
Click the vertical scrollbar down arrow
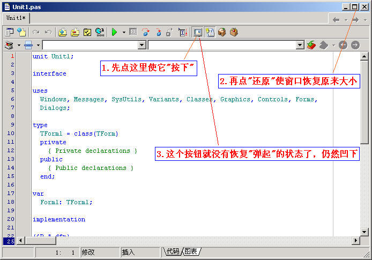pos(364,232)
